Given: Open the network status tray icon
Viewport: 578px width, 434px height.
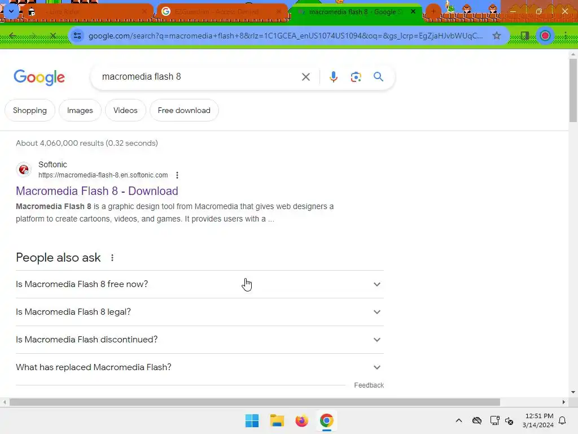Looking at the screenshot, I should pyautogui.click(x=494, y=420).
